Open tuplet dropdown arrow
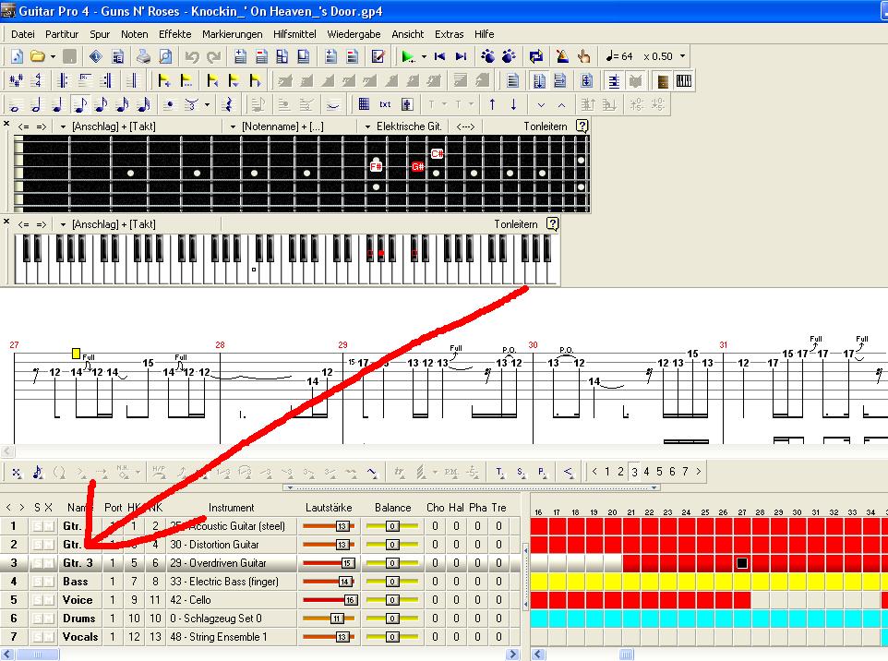Viewport: 888px width, 661px height. (208, 105)
